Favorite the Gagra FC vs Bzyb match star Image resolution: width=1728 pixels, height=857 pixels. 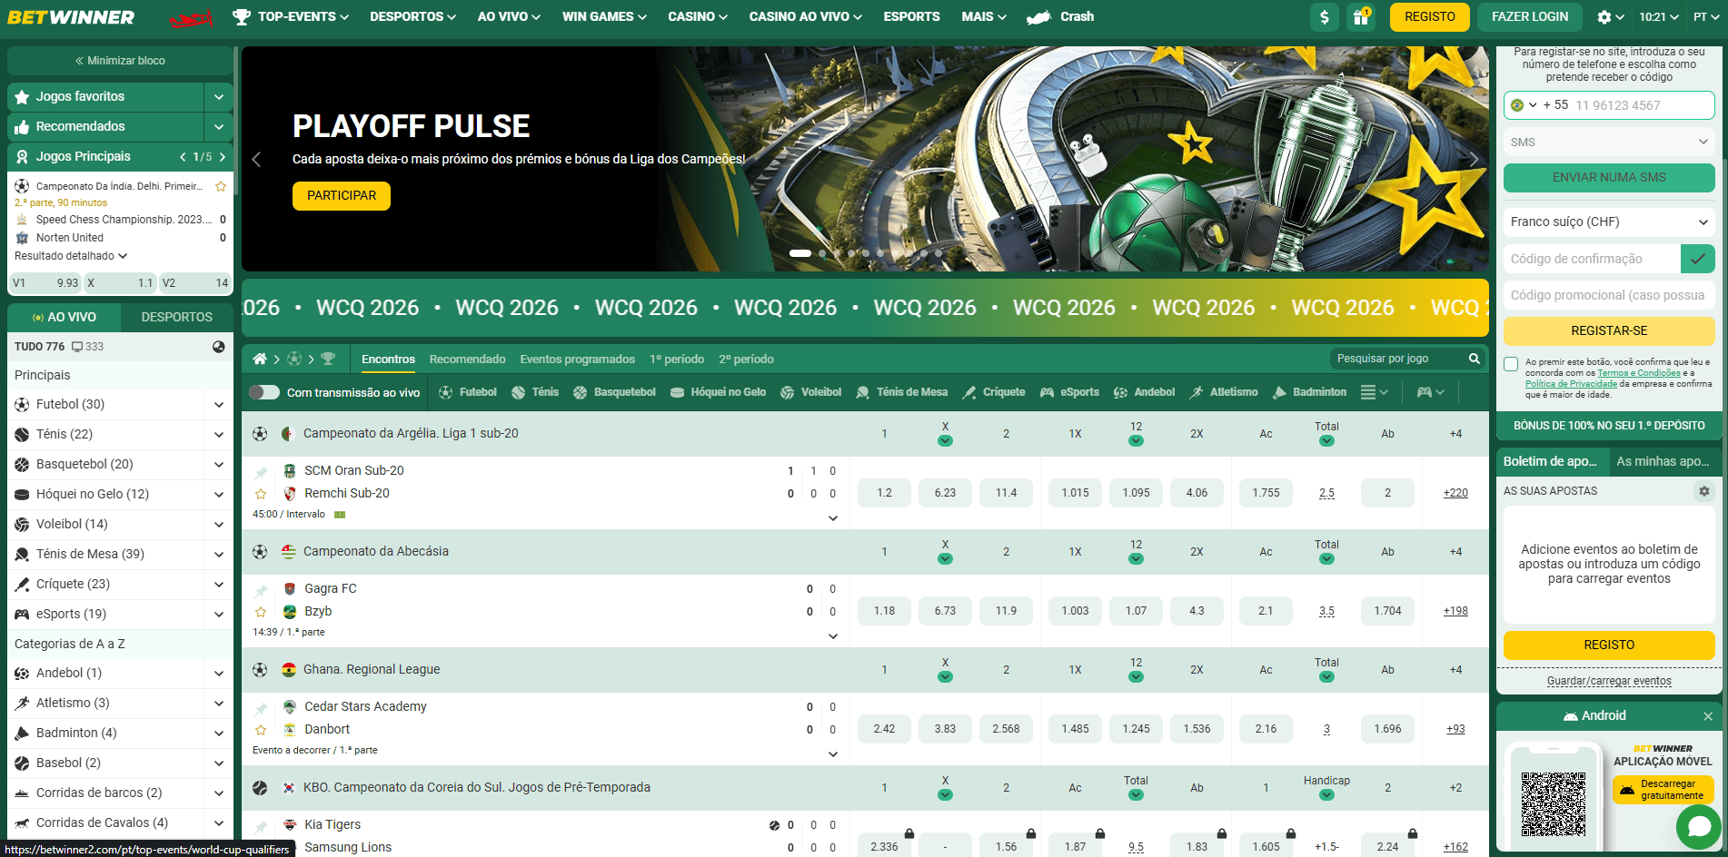(261, 612)
